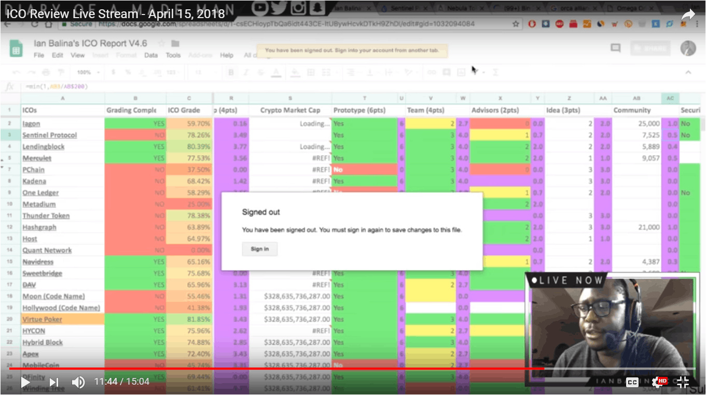Exit full screen on the video player
Screen dimensions: 706x395
pyautogui.click(x=683, y=382)
